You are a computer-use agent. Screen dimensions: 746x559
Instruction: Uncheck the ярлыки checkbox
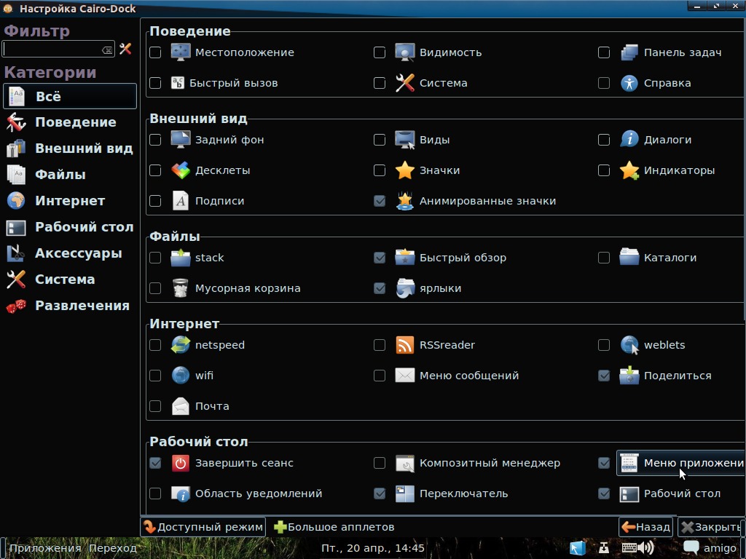(380, 288)
